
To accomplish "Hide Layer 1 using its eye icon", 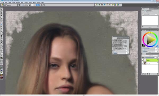I will [143, 60].
